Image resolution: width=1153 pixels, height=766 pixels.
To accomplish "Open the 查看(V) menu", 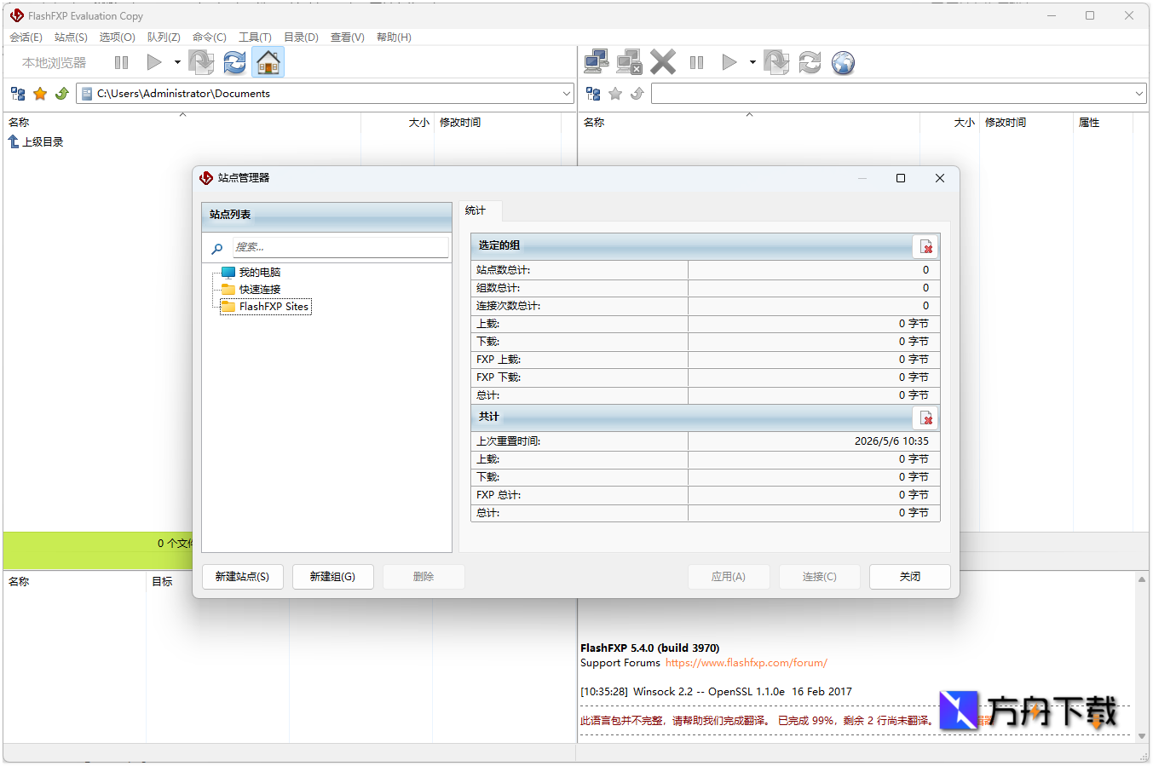I will (x=347, y=37).
